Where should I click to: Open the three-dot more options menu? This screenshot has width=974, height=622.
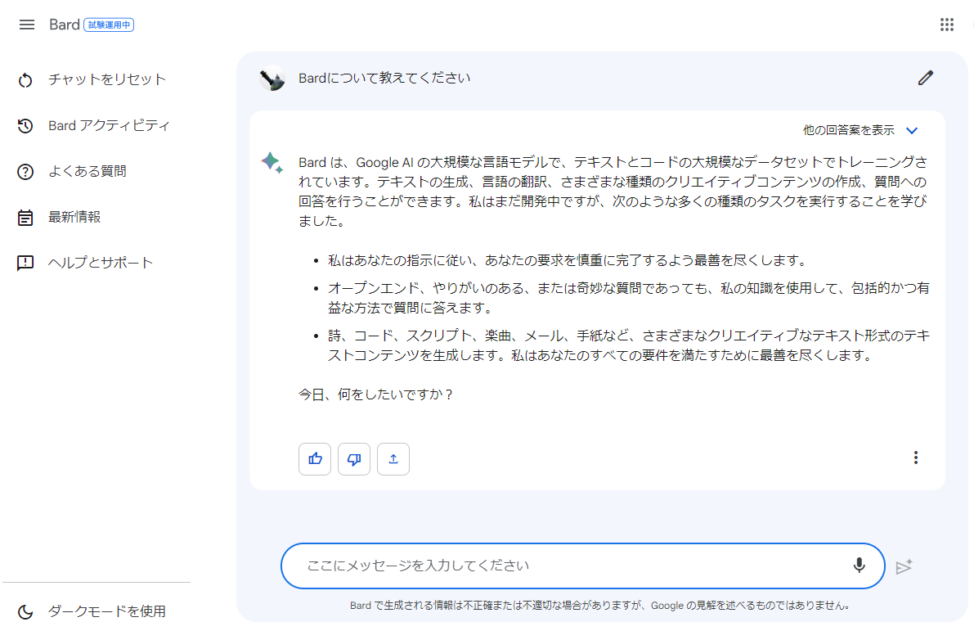coord(916,458)
